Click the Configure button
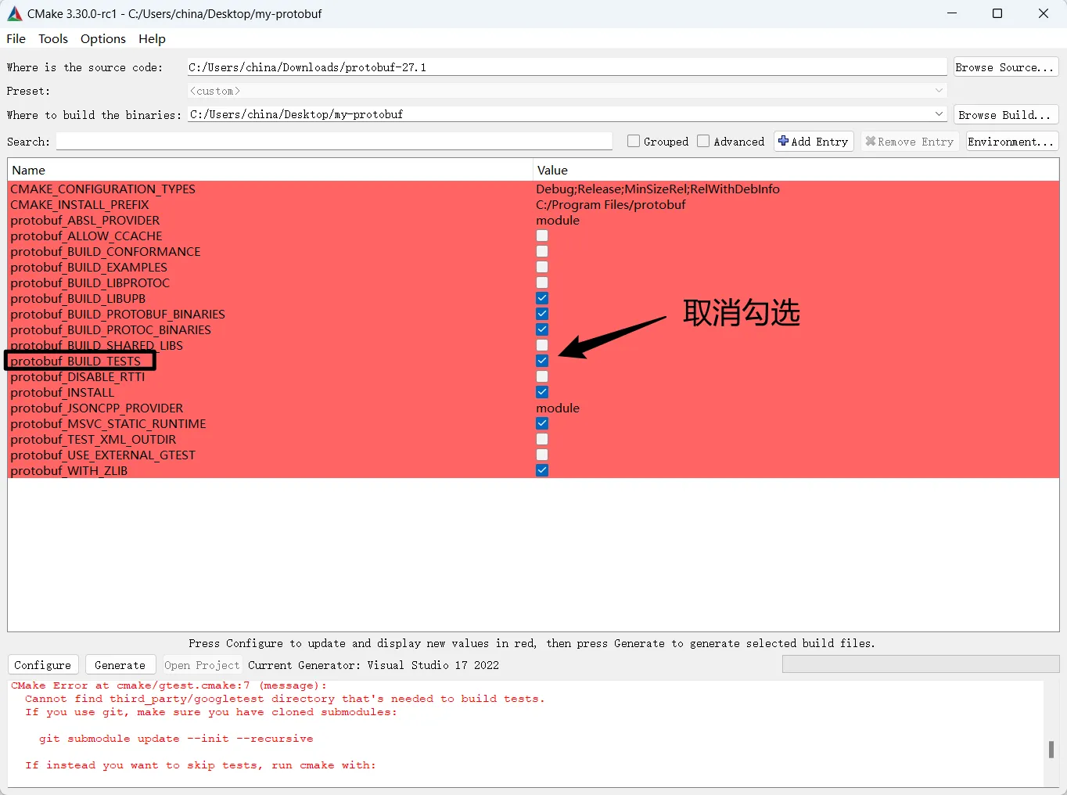This screenshot has width=1067, height=795. (43, 665)
